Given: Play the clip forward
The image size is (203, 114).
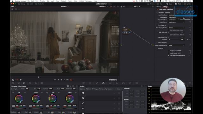Looking at the screenshot, I should [x=64, y=80].
